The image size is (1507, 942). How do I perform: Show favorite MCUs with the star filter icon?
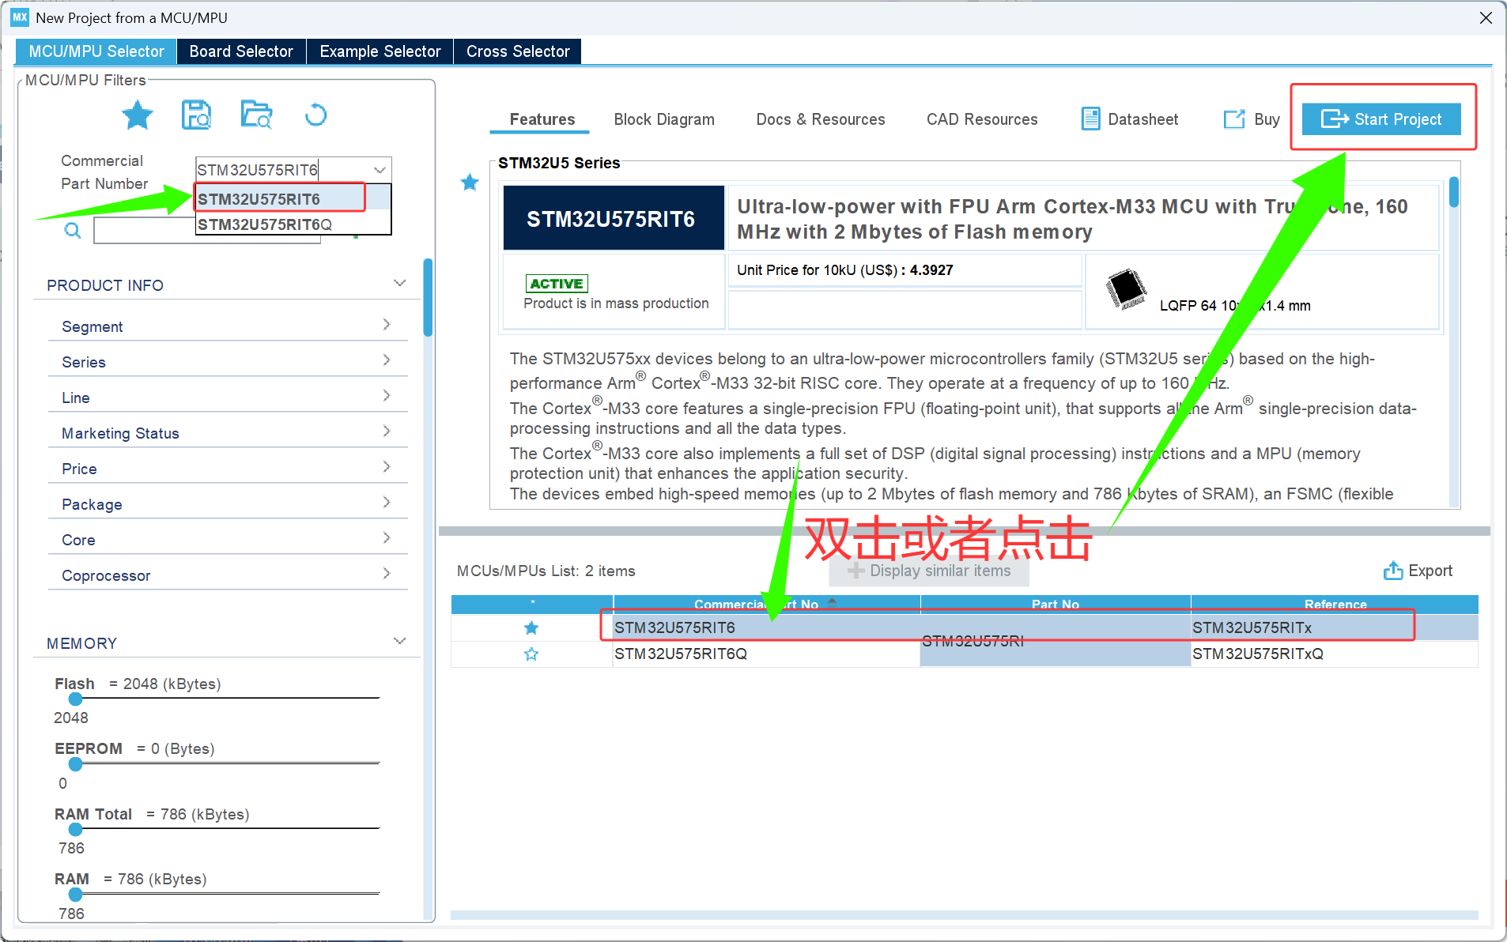(x=138, y=115)
